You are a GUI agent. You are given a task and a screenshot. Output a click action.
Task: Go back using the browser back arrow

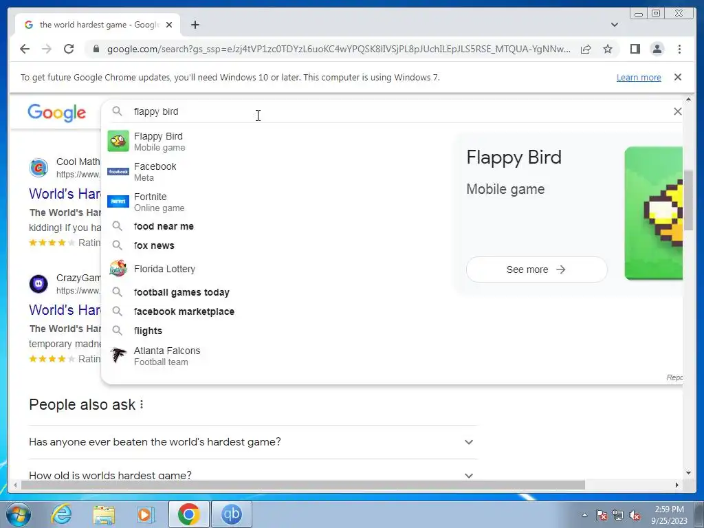pos(25,49)
